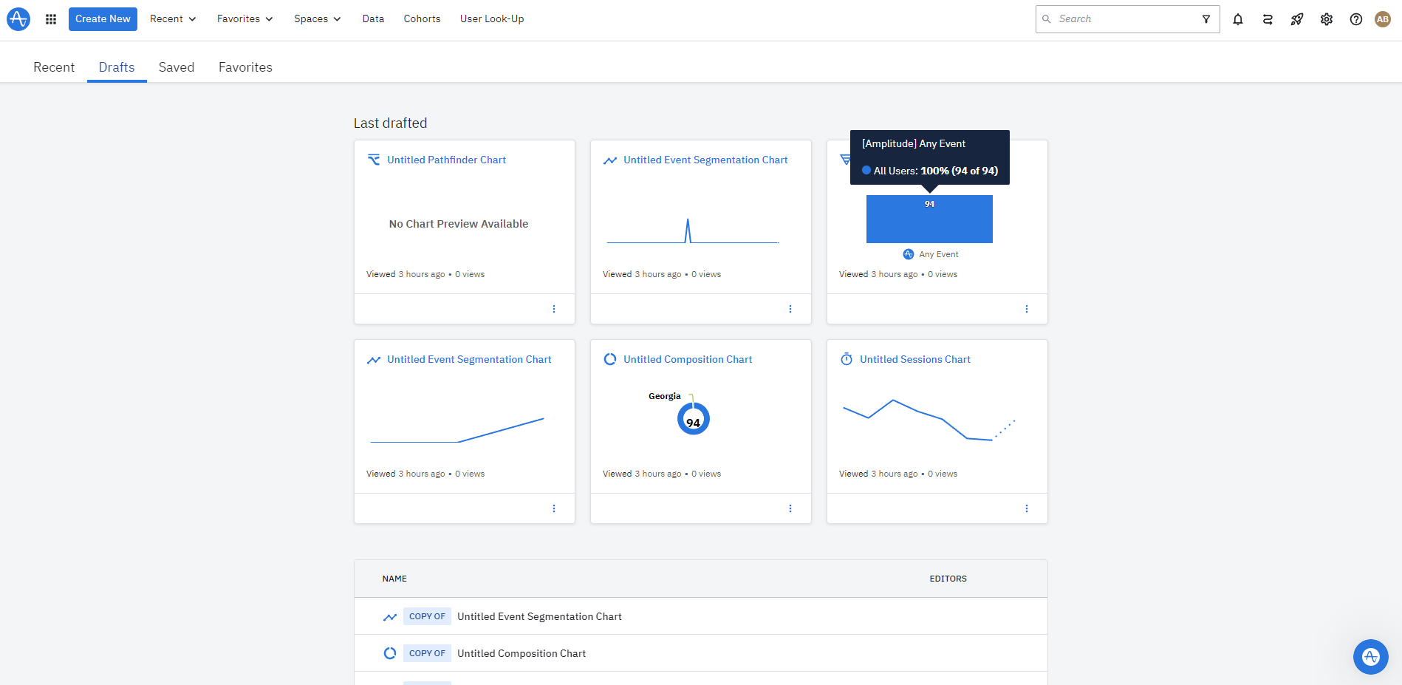The image size is (1402, 685).
Task: Open more options on Untitled Pathfinder Chart card
Action: pyautogui.click(x=554, y=309)
